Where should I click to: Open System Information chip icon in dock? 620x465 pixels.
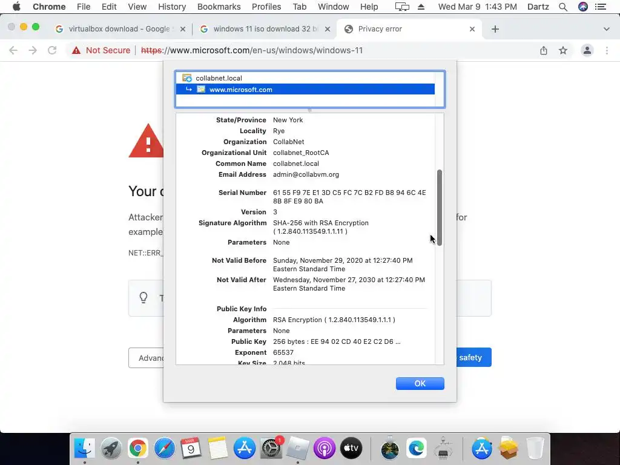tap(443, 448)
